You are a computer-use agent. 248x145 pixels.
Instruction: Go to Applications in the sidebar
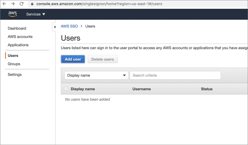18,45
